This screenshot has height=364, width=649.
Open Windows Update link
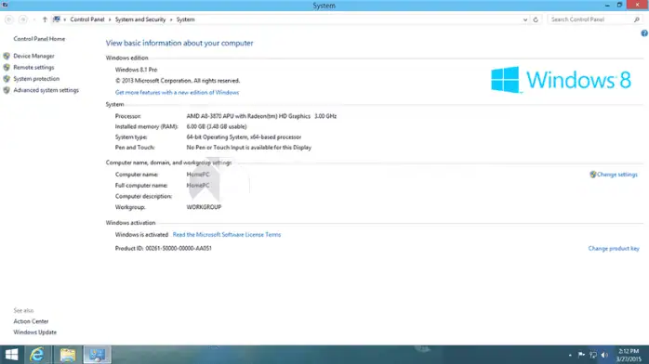34,332
